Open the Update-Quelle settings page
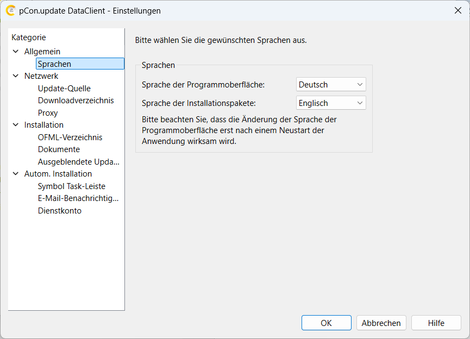Viewport: 470px width, 339px height. coord(64,89)
